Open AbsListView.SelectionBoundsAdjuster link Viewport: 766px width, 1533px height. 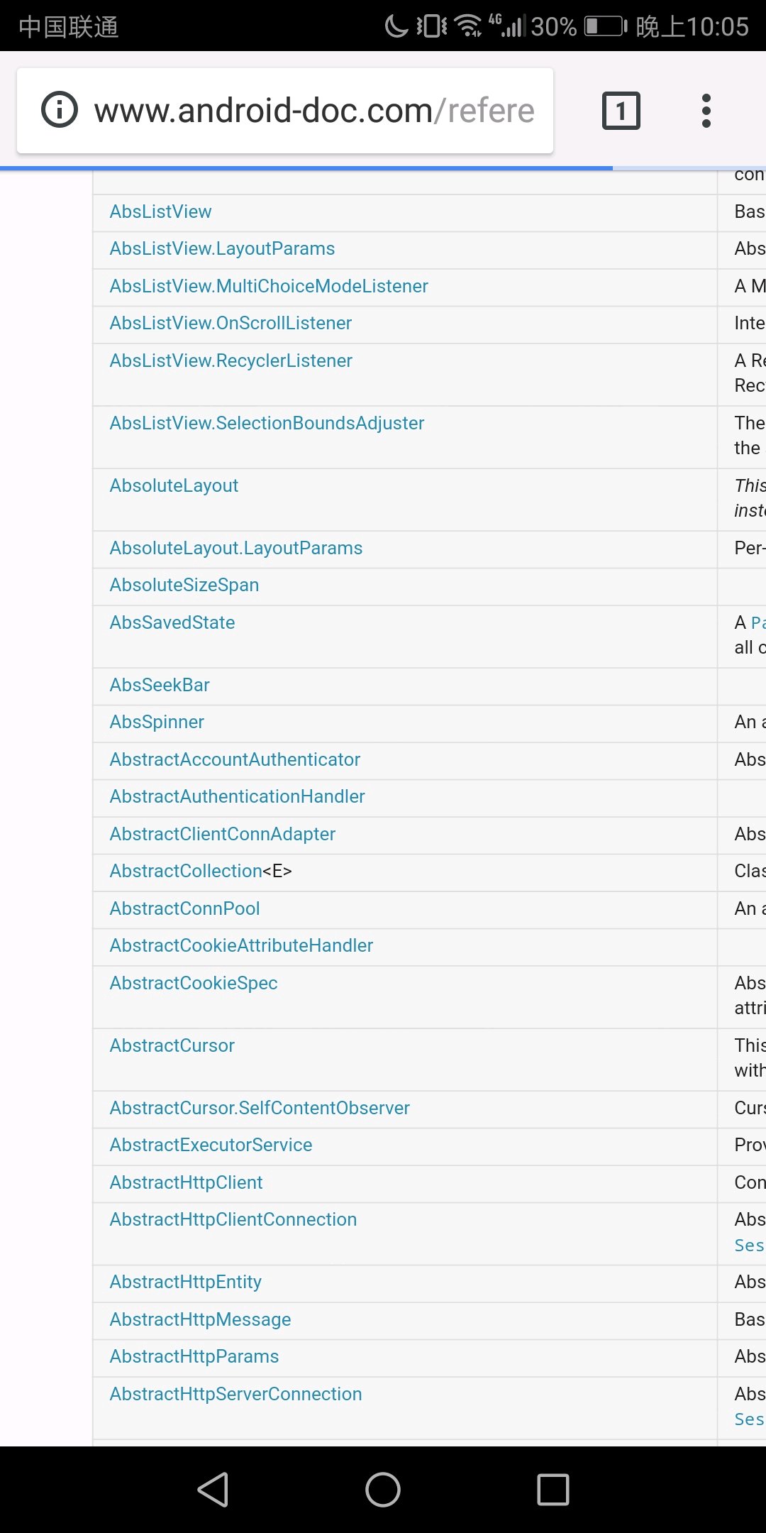click(x=267, y=423)
